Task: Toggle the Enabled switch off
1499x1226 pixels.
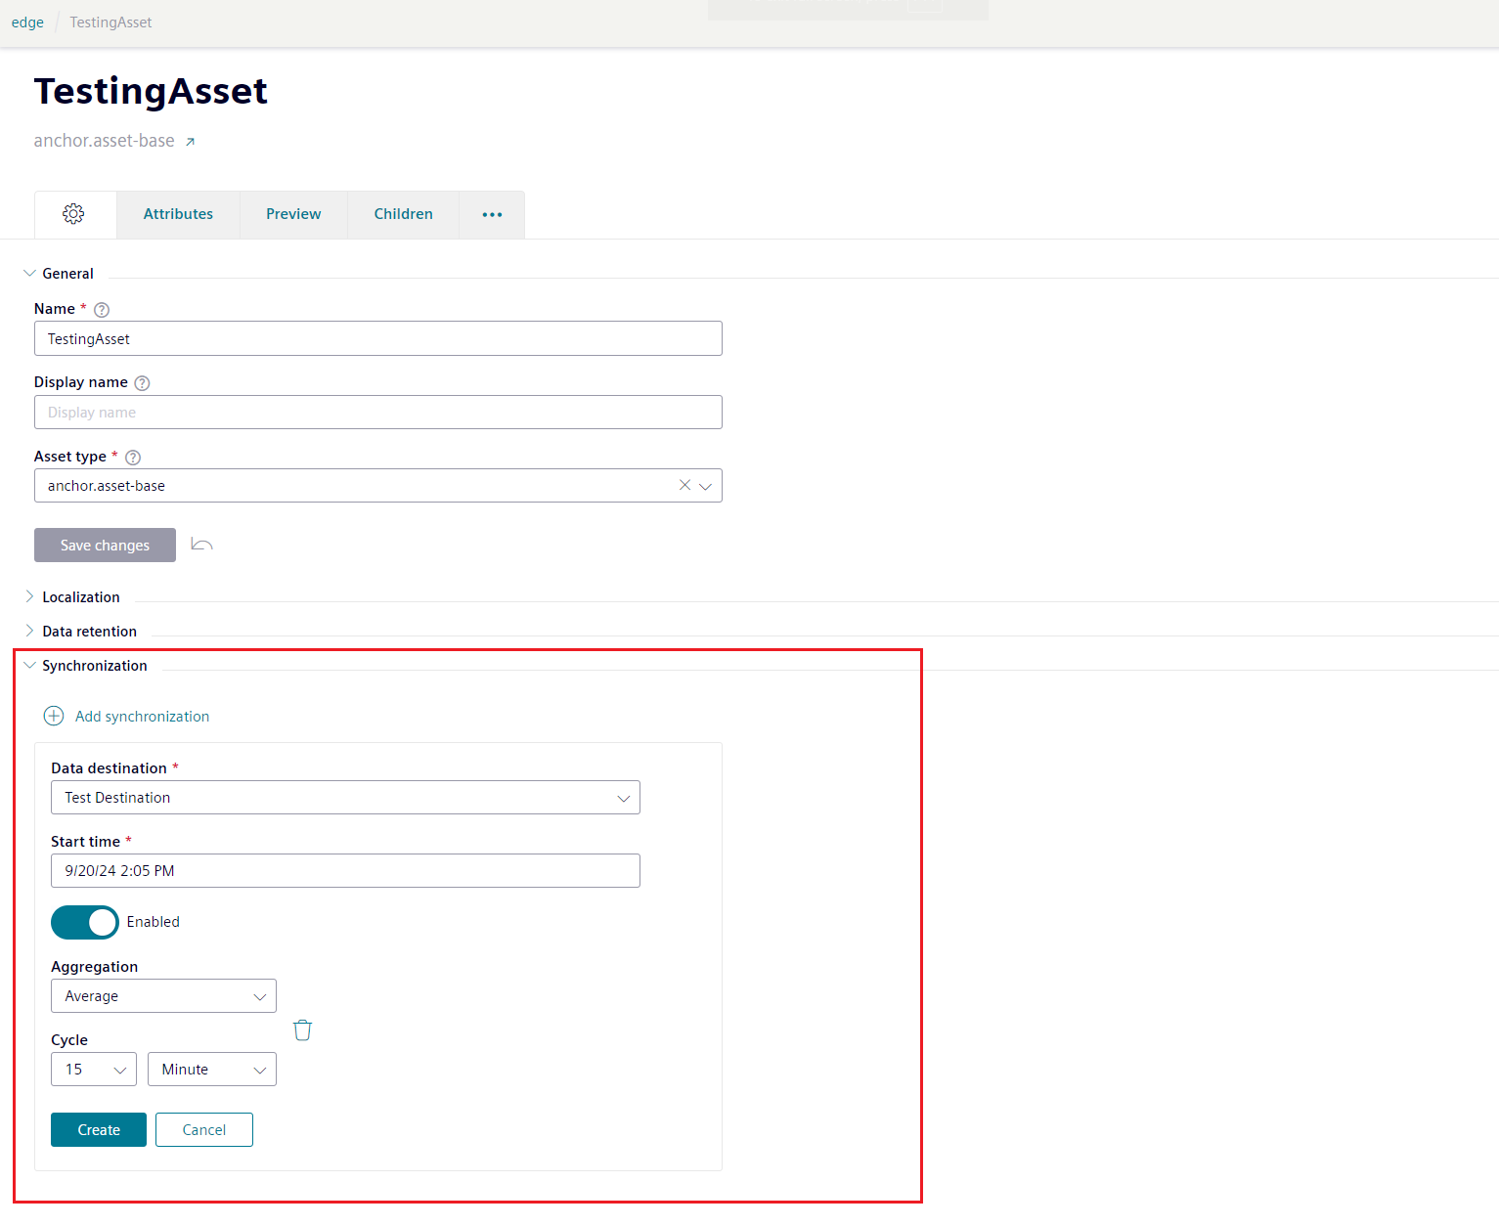Action: pyautogui.click(x=84, y=922)
